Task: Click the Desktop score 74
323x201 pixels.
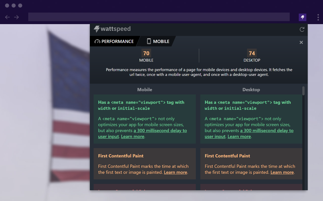Action: 252,53
